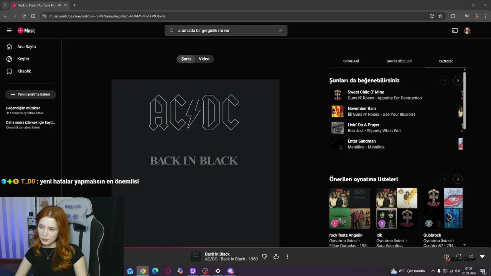Switch player to Video mode
This screenshot has width=491, height=276.
point(204,59)
